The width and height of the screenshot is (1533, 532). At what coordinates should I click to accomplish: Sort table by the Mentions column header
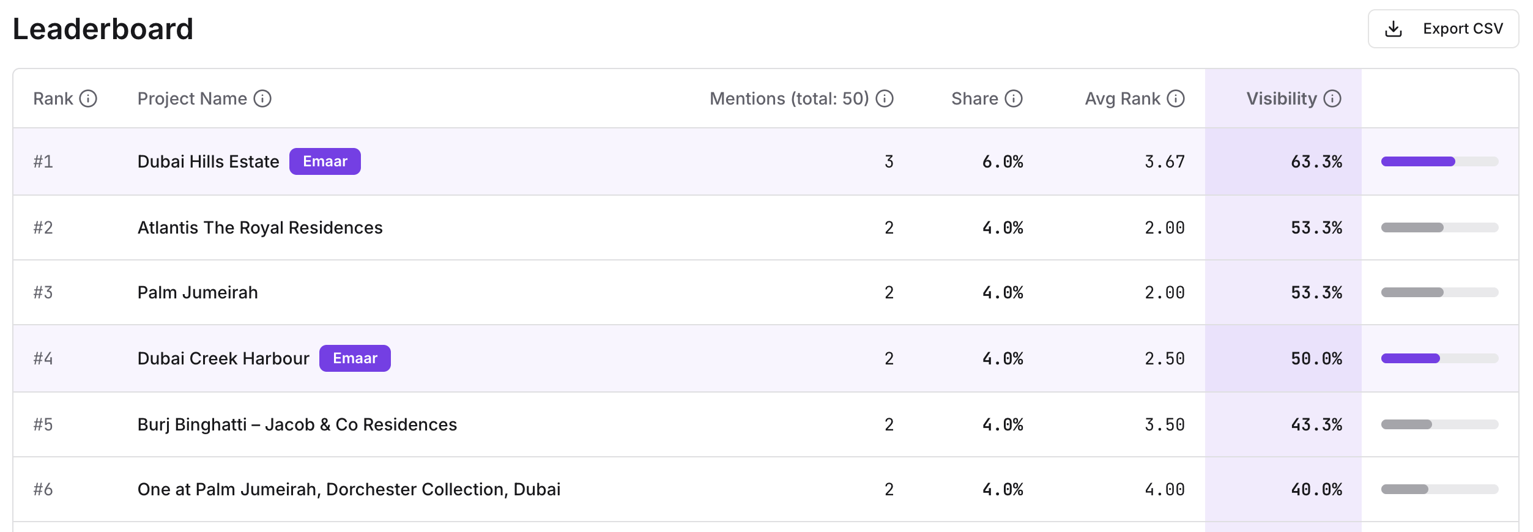789,98
